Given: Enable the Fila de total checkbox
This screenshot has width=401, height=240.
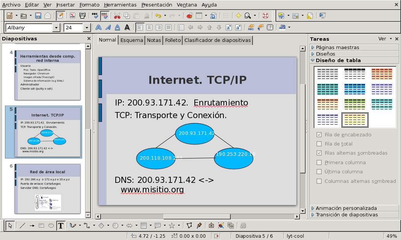Looking at the screenshot, I should point(319,144).
